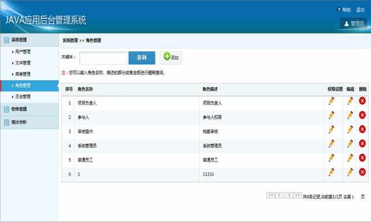Click the 统计分析 section list icon

point(6,122)
